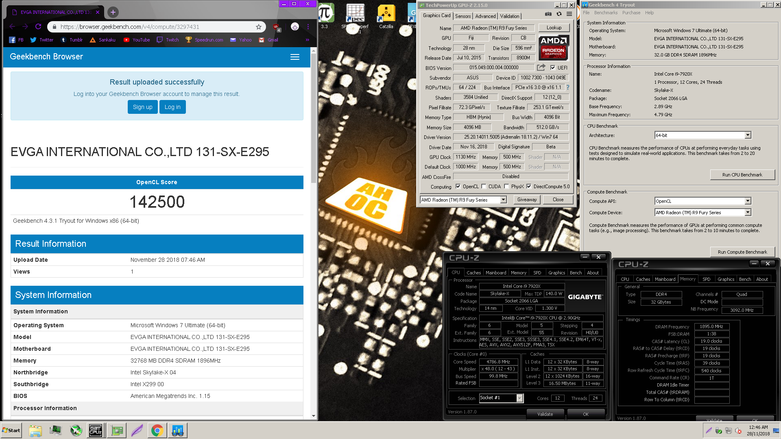Screen dimensions: 781x439
Task: Click the Validate button in left CPU-Z
Action: click(x=545, y=414)
